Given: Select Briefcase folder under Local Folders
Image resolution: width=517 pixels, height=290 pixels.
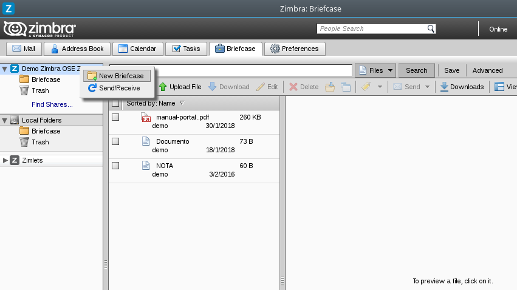Looking at the screenshot, I should [x=46, y=131].
